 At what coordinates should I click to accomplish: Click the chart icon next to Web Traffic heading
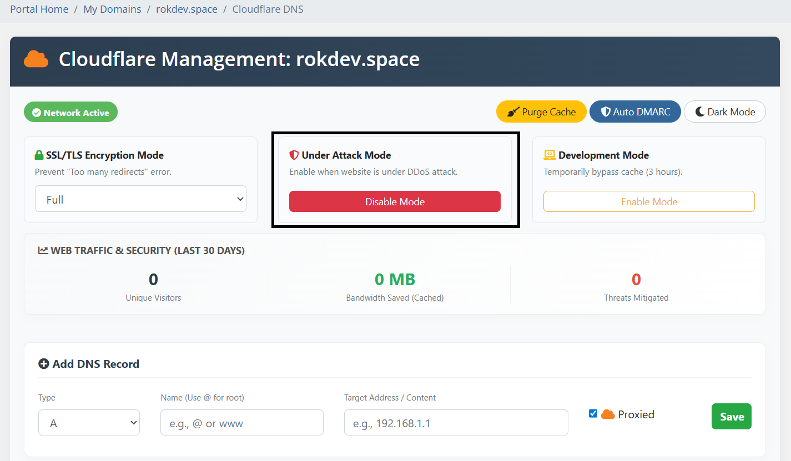(44, 250)
